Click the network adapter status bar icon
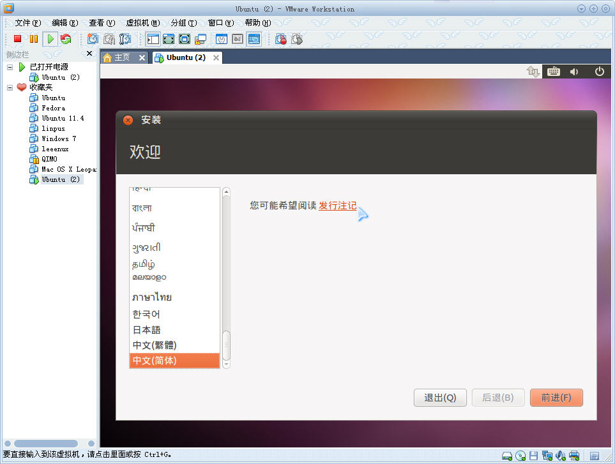This screenshot has height=464, width=615. [547, 456]
